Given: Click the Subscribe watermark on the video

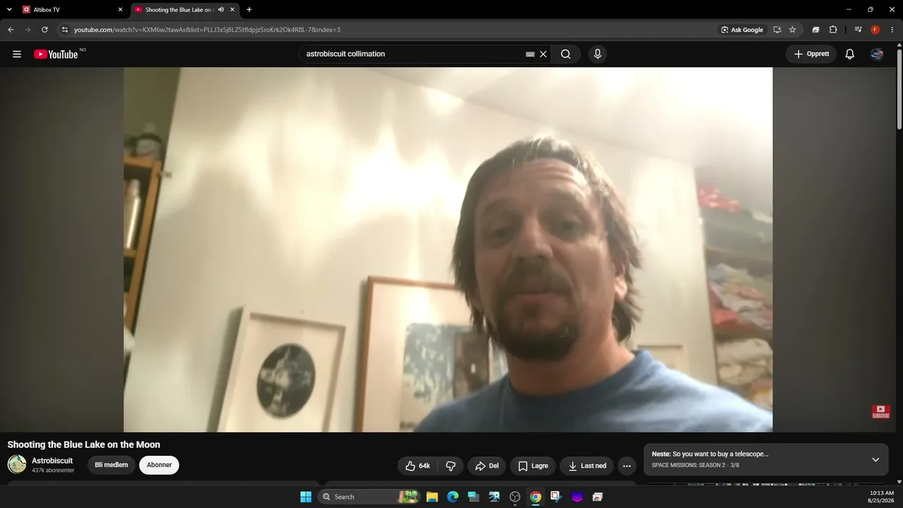Looking at the screenshot, I should pos(880,412).
